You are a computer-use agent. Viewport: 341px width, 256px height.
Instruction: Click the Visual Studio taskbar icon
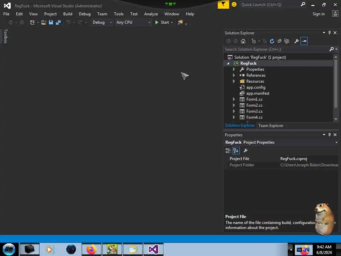coord(154,249)
